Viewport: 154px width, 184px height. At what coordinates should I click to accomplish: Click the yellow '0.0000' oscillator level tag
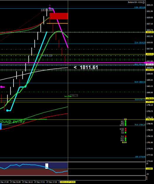[x=149, y=168]
